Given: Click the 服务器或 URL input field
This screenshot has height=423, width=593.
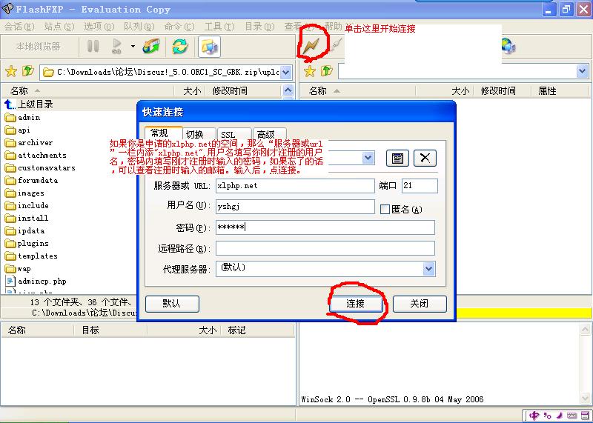Looking at the screenshot, I should pos(295,186).
